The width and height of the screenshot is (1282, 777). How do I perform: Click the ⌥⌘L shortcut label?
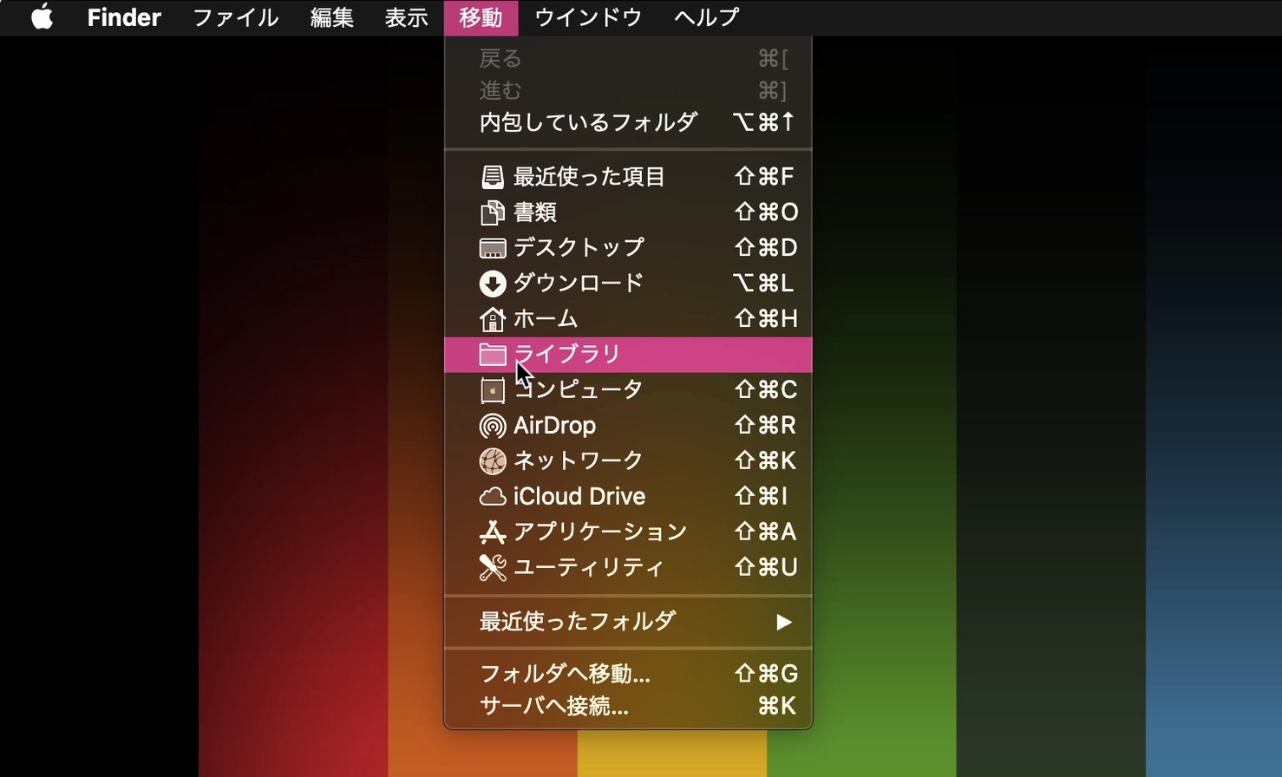763,284
